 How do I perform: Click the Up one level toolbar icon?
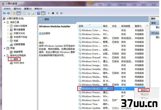14,13
